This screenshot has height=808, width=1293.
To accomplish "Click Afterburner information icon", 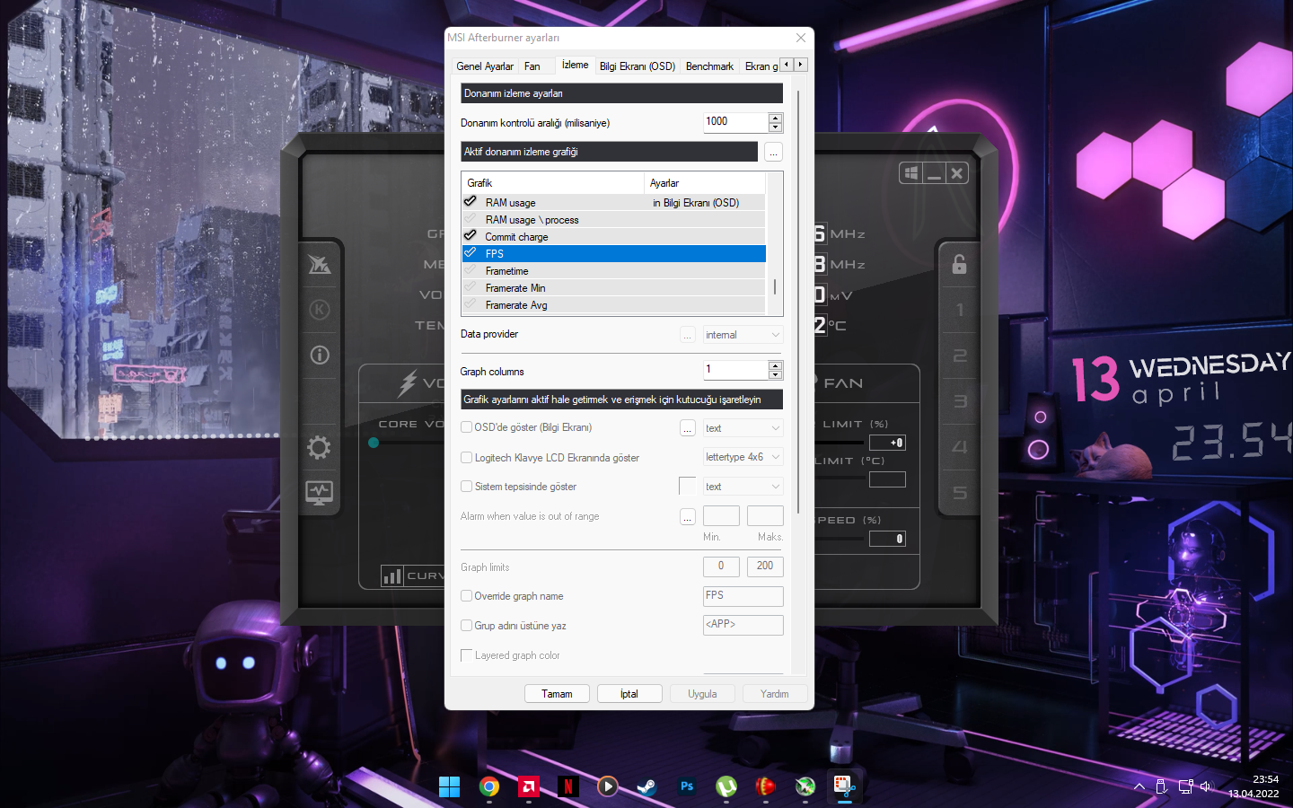I will tap(320, 355).
